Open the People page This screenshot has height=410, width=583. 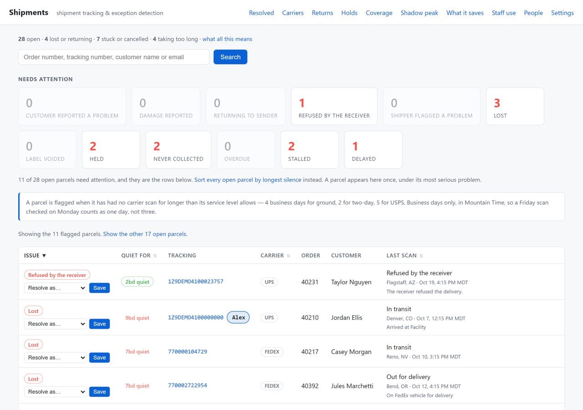[x=533, y=13]
